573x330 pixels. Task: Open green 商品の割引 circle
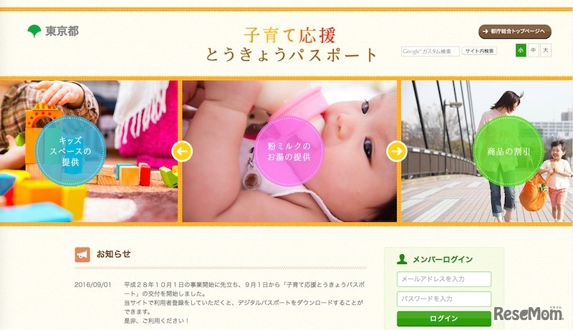coord(509,151)
